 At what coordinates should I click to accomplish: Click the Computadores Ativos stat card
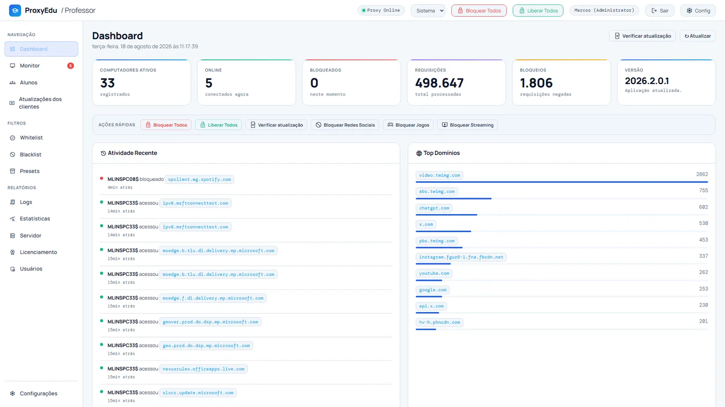pos(141,82)
